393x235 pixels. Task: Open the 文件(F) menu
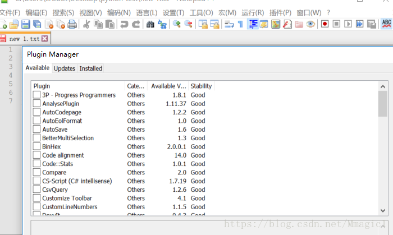click(x=10, y=13)
